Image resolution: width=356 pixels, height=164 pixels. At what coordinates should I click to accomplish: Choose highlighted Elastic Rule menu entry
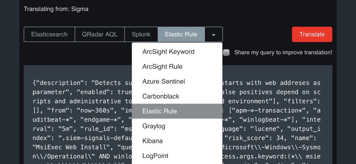click(177, 111)
